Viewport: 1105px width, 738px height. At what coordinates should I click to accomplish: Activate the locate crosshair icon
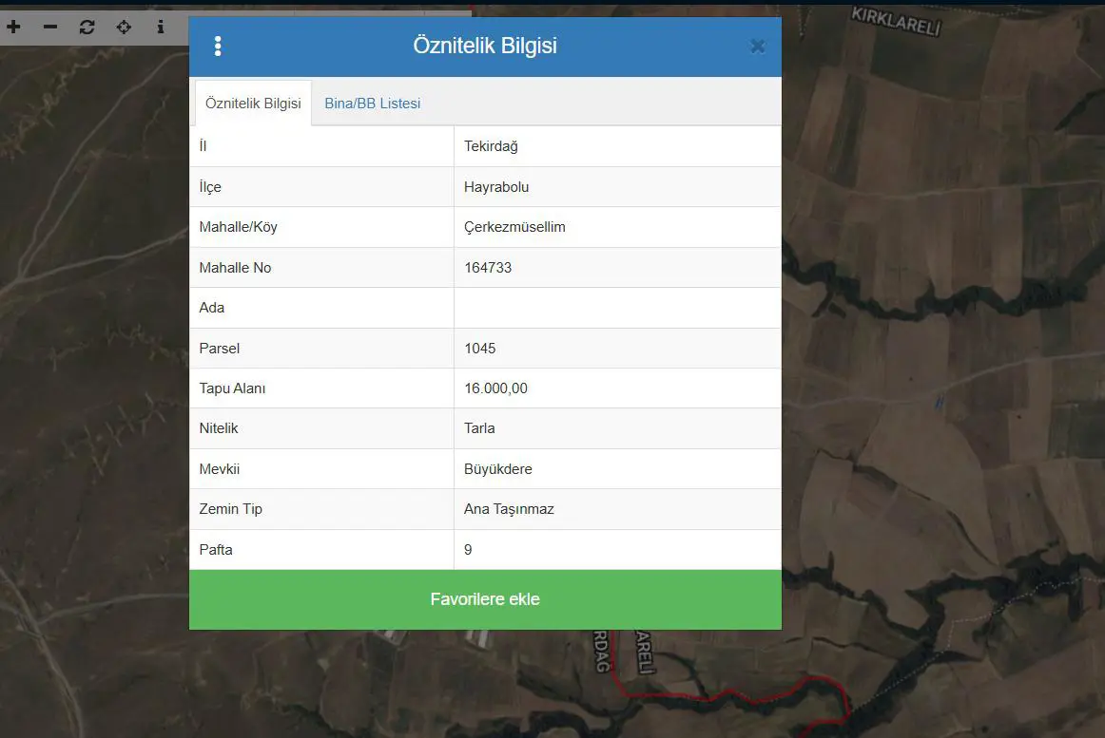point(124,27)
